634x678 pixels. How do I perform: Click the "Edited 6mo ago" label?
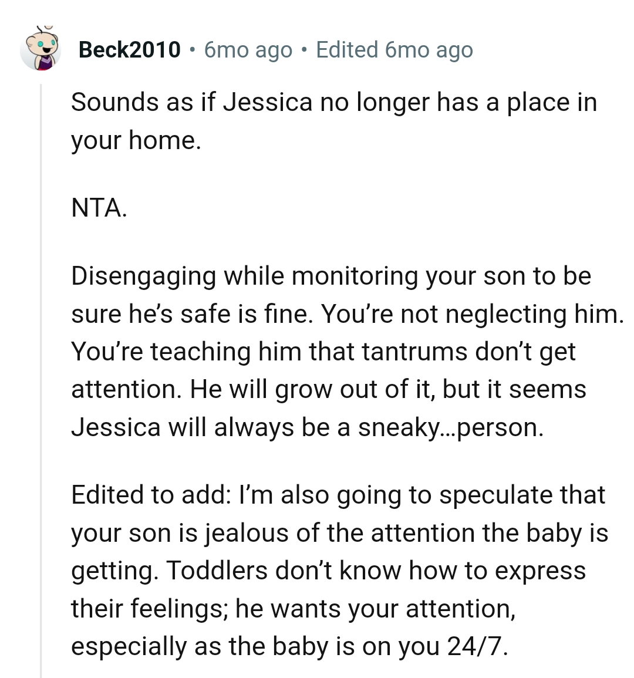tap(394, 49)
